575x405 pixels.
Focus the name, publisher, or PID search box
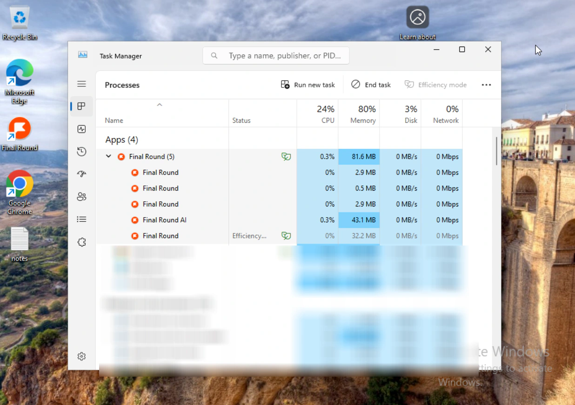[x=276, y=56]
